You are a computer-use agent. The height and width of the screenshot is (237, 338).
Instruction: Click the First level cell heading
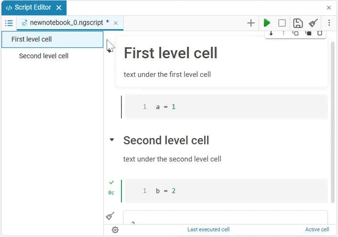click(x=171, y=53)
